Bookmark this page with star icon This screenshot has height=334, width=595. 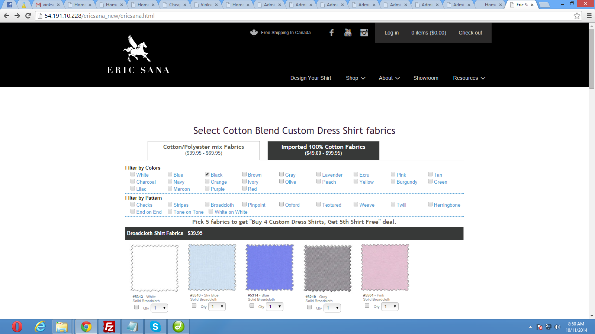tap(577, 16)
